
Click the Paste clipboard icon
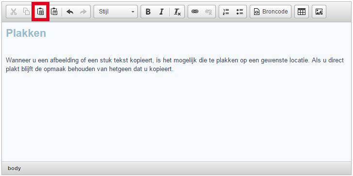[41, 12]
